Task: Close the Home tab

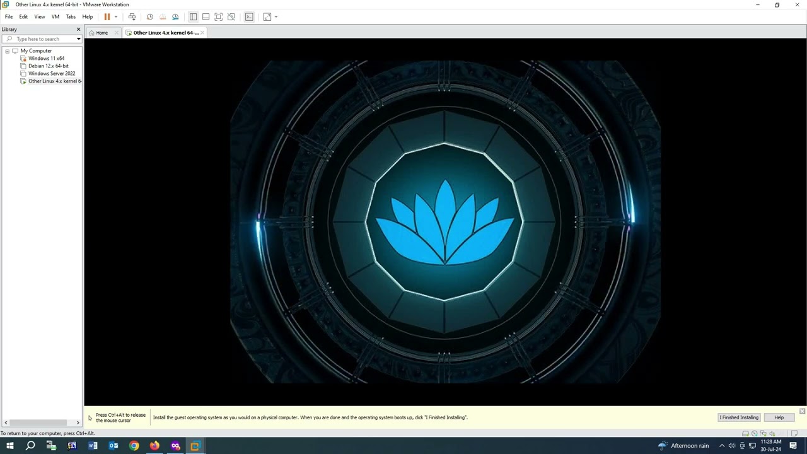Action: 117,33
